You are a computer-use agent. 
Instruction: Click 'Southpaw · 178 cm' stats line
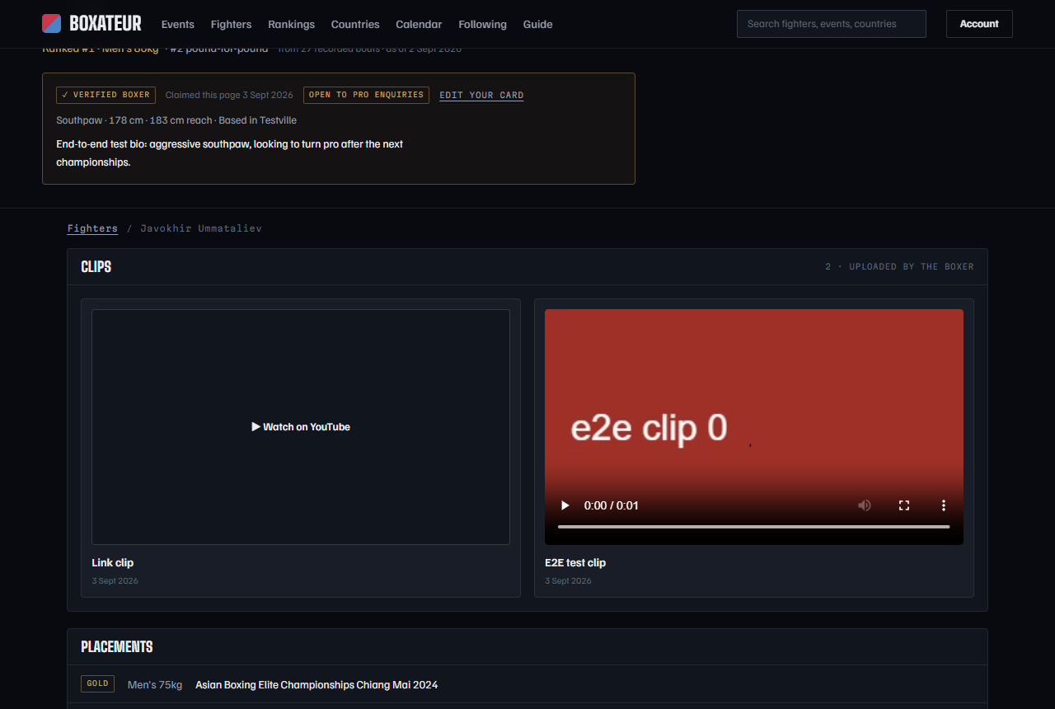[x=176, y=120]
